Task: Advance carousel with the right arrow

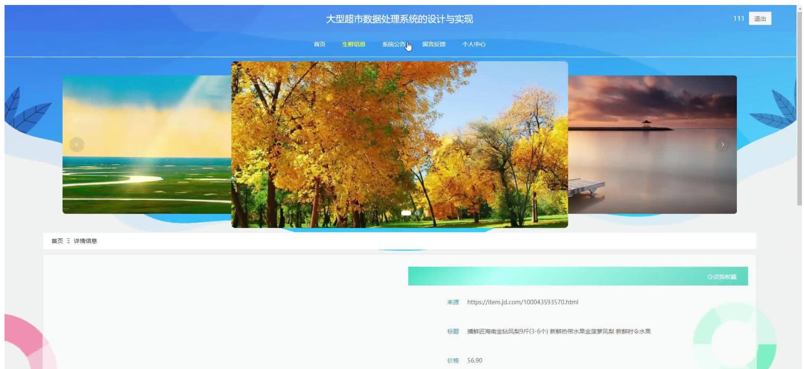Action: [x=723, y=144]
